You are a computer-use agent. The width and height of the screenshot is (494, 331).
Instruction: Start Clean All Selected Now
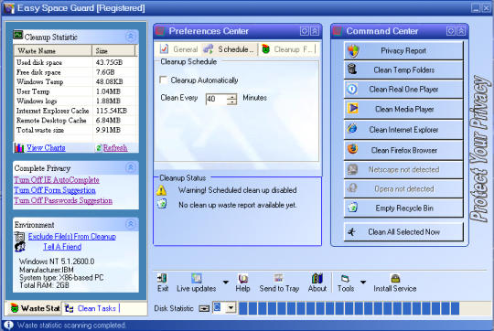[403, 232]
